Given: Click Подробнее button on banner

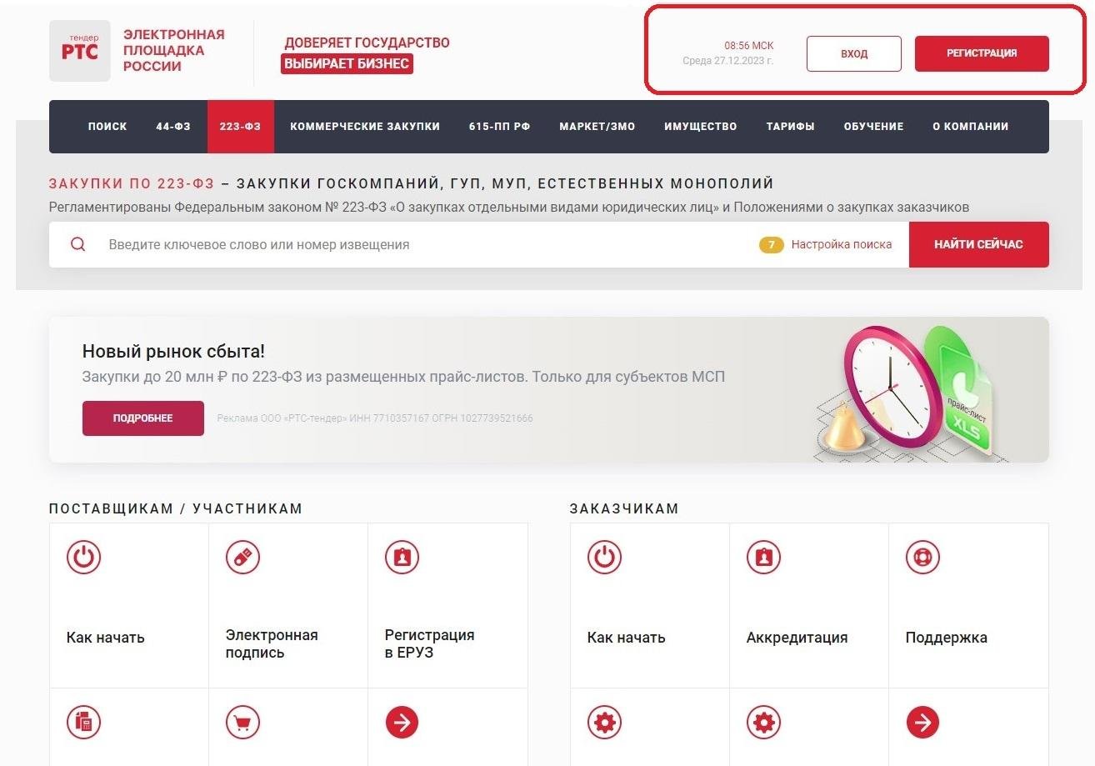Looking at the screenshot, I should 142,418.
